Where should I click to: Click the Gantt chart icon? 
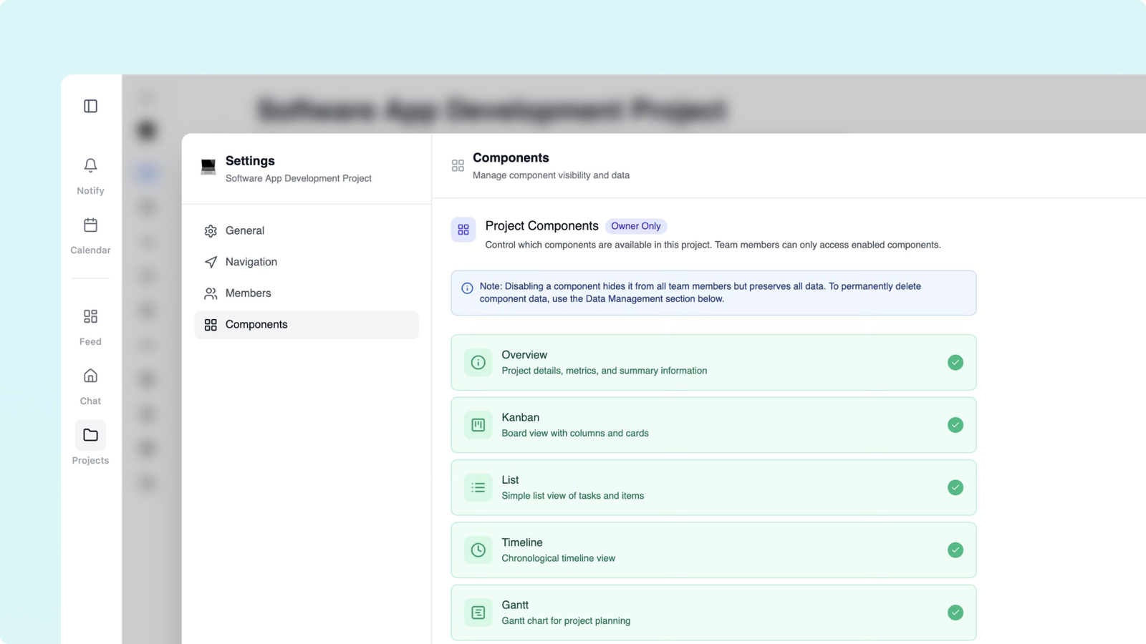click(x=478, y=613)
